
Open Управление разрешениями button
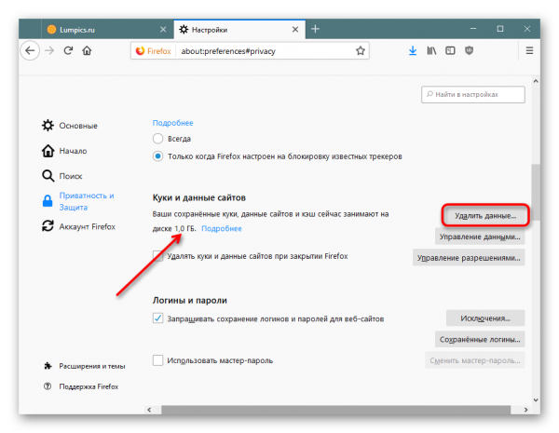click(469, 257)
